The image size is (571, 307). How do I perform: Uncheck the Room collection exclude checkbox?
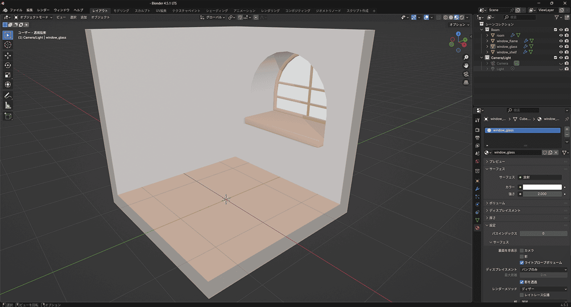555,30
